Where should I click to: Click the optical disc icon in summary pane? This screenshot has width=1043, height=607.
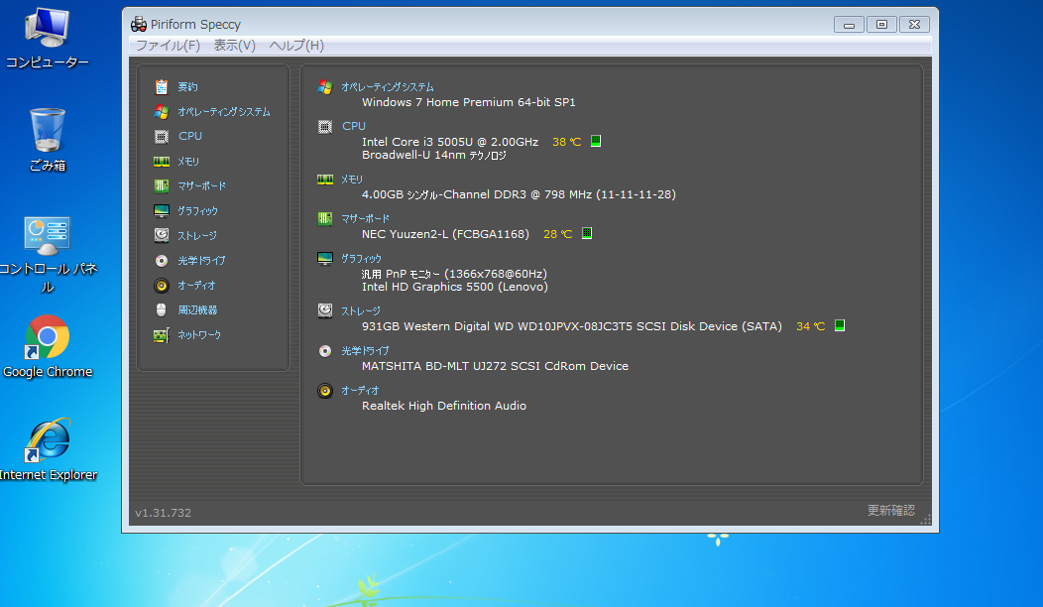coord(324,351)
